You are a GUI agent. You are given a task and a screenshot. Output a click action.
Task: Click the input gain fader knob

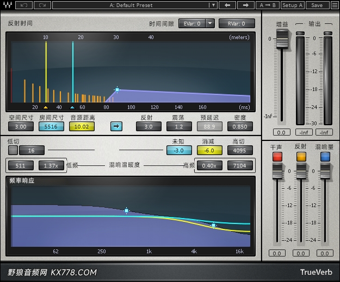pyautogui.click(x=282, y=39)
